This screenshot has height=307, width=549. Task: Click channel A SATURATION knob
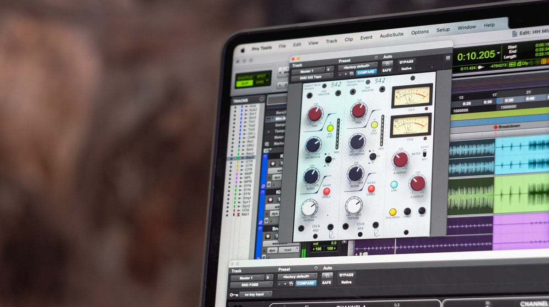(313, 145)
